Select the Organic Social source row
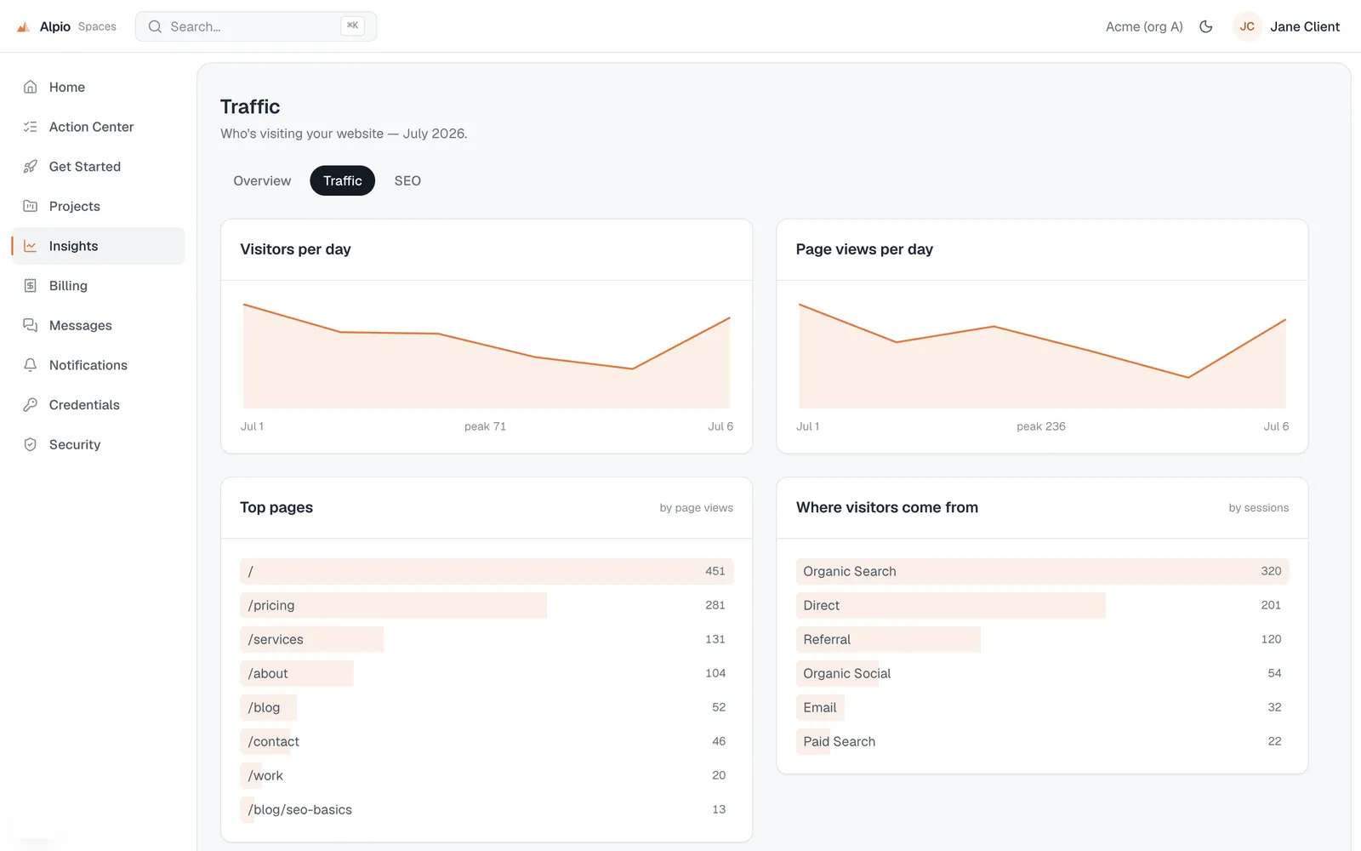Image resolution: width=1361 pixels, height=851 pixels. 1042,673
